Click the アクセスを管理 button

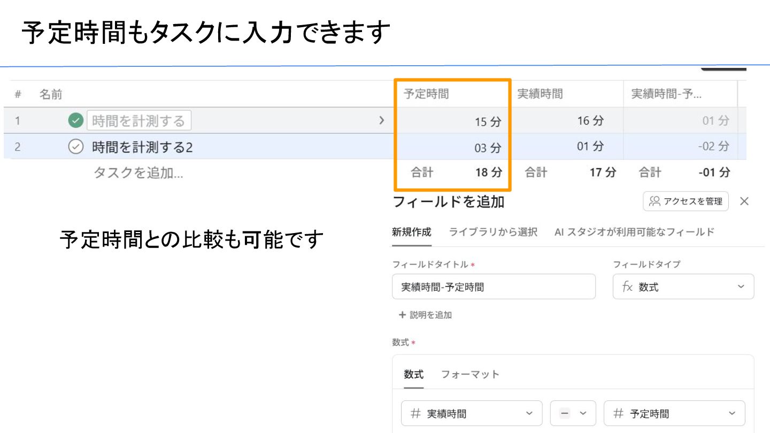[x=686, y=202]
